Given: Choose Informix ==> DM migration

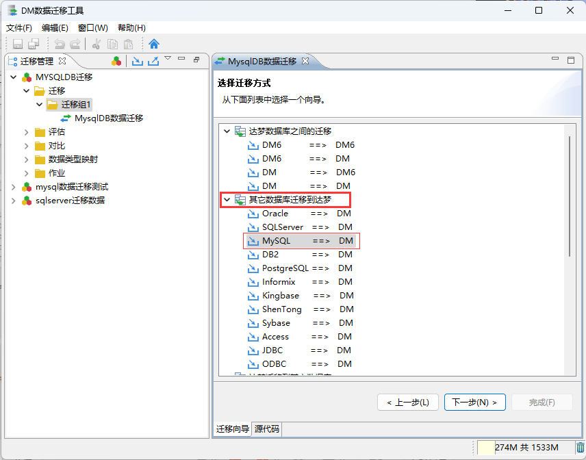Looking at the screenshot, I should 300,282.
